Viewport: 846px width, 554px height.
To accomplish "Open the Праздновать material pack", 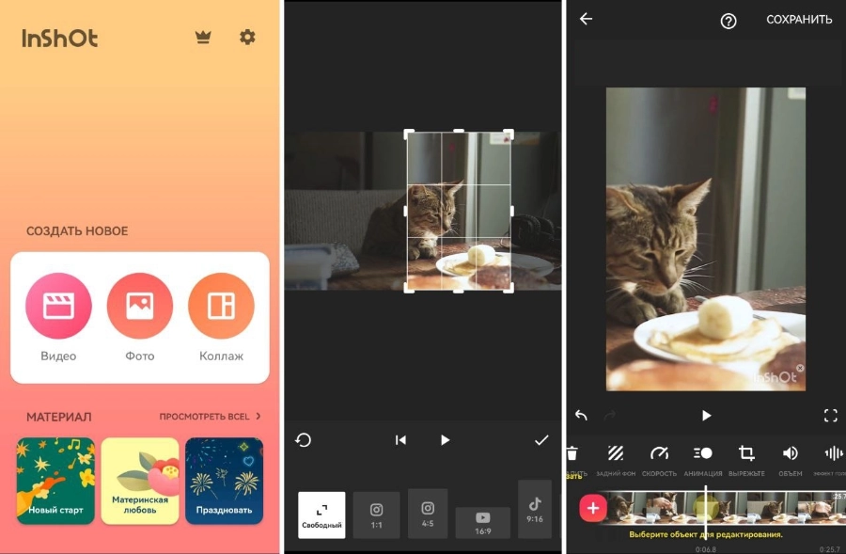I will 224,481.
